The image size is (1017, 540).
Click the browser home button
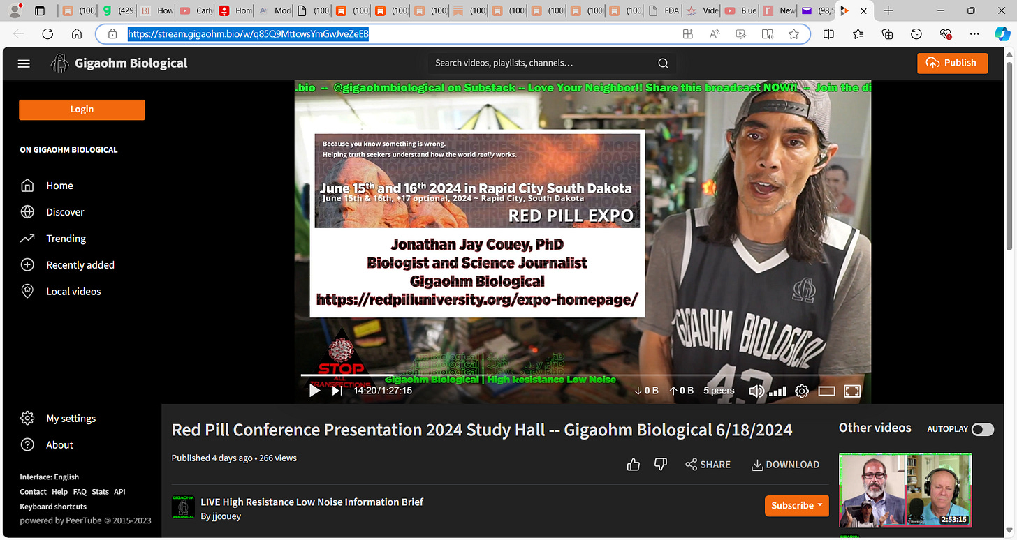[x=77, y=33]
